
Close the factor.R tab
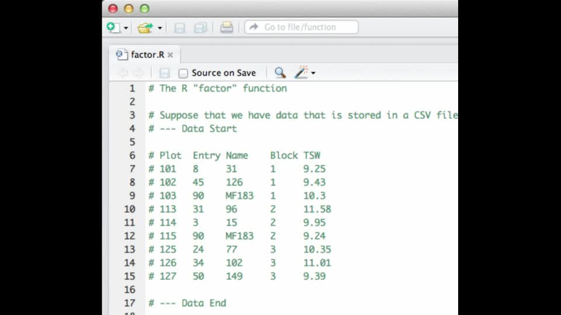[170, 55]
